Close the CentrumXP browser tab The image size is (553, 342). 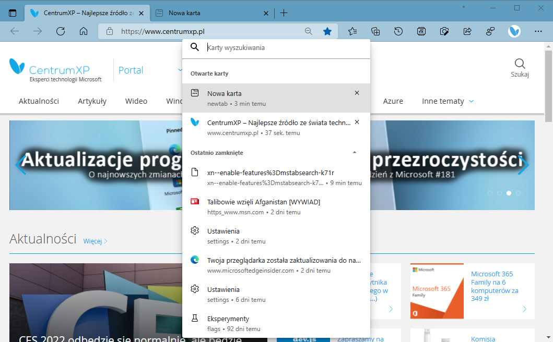point(141,14)
